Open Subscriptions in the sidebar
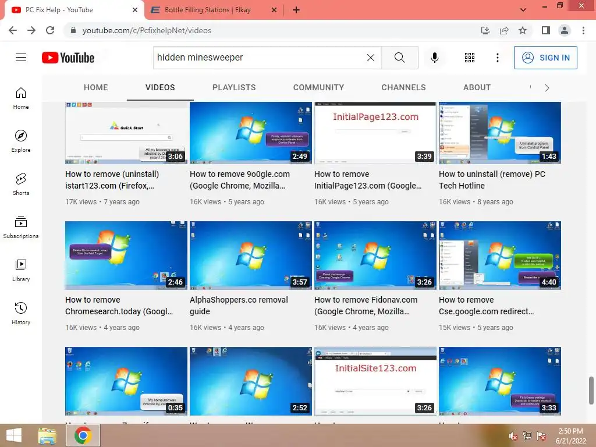The width and height of the screenshot is (596, 447). [21, 227]
